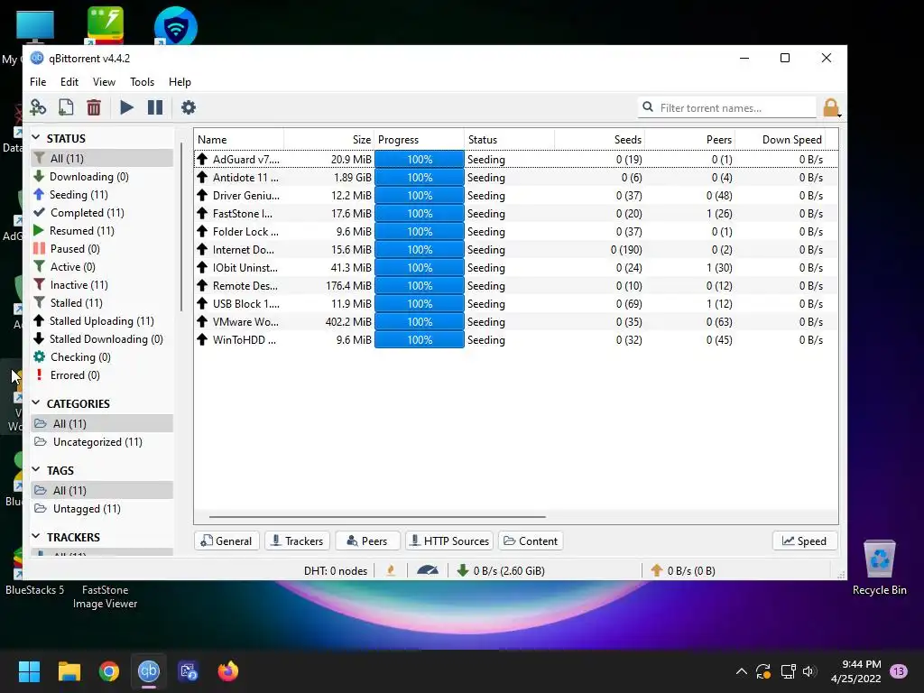Select the Driver Geniu... torrent row
The image size is (924, 693).
pos(515,196)
